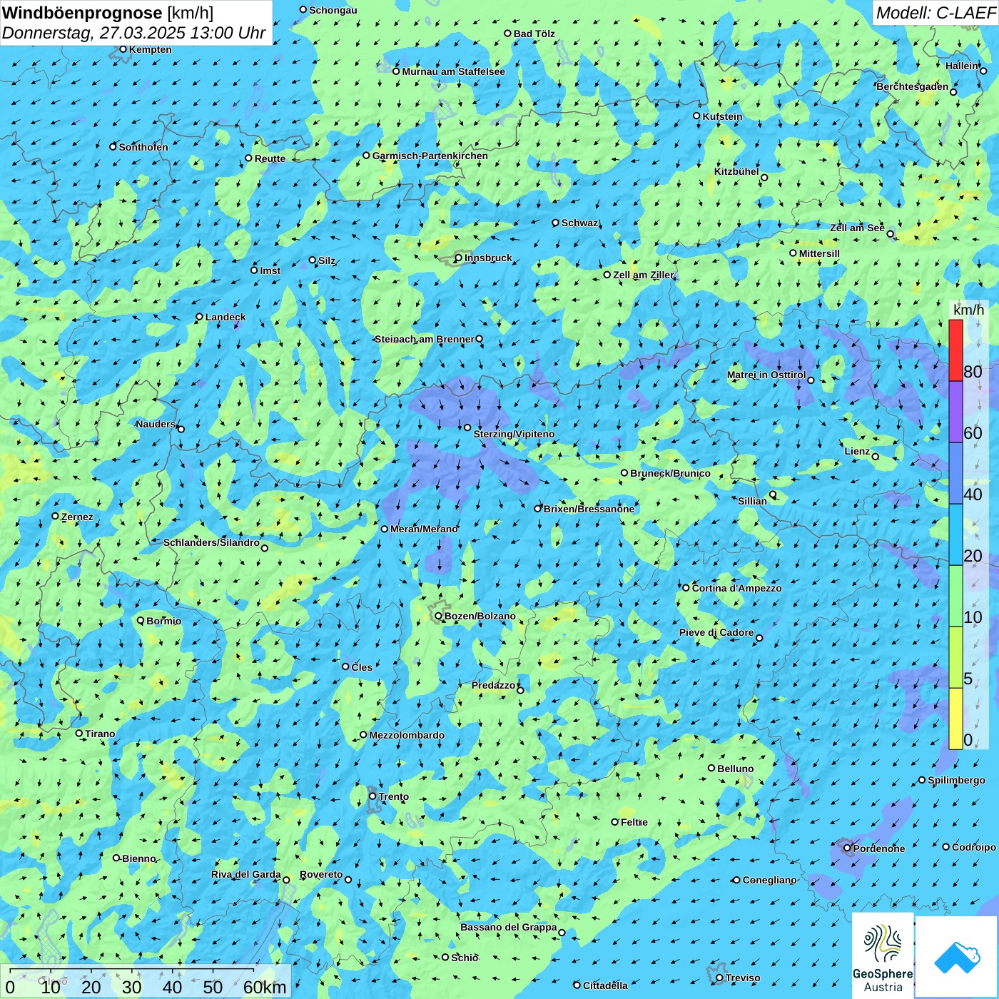This screenshot has width=999, height=999.
Task: Click the yellow 0 km/h legend color
Action: tap(955, 719)
